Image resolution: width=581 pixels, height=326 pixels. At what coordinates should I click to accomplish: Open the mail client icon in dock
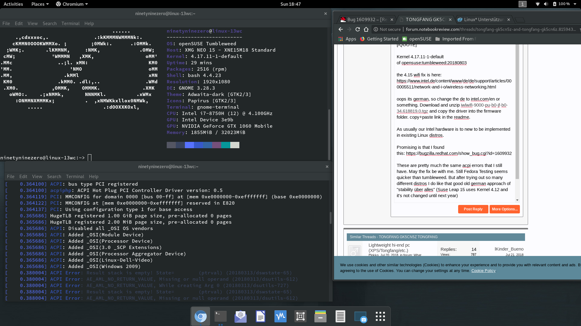pos(240,316)
